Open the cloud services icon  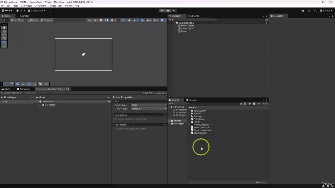pyautogui.click(x=303, y=11)
